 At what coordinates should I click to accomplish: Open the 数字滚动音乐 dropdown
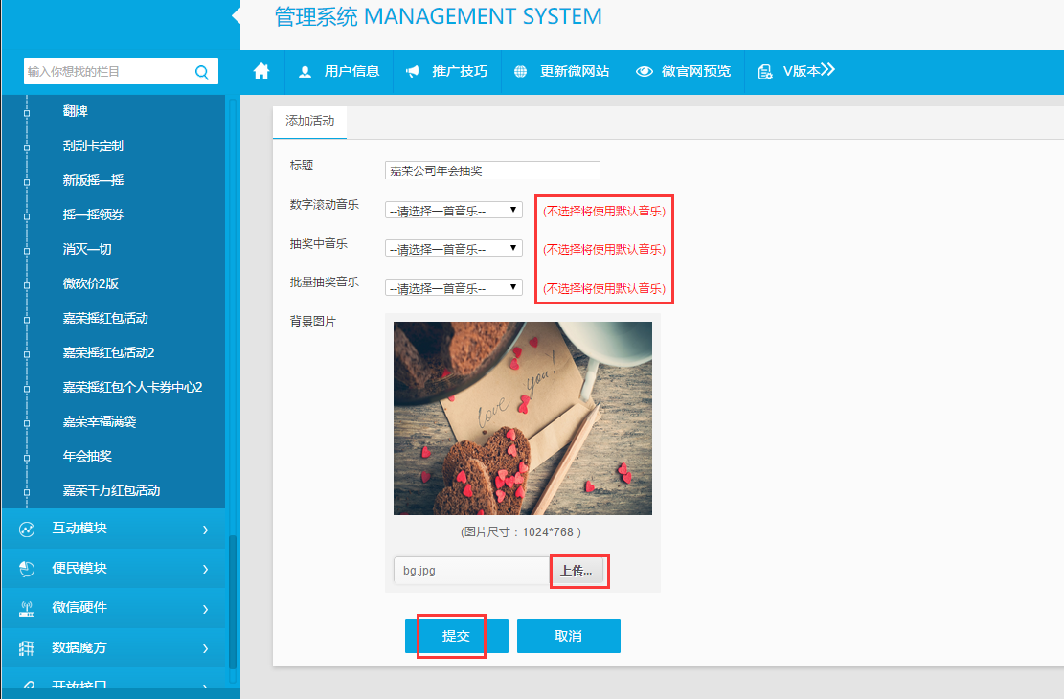point(453,210)
